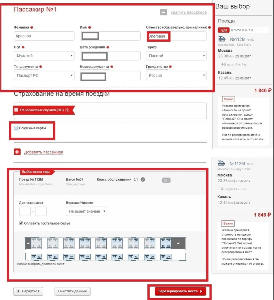Click the Страхование на время поездки heading
The width and height of the screenshot is (274, 300).
point(62,94)
